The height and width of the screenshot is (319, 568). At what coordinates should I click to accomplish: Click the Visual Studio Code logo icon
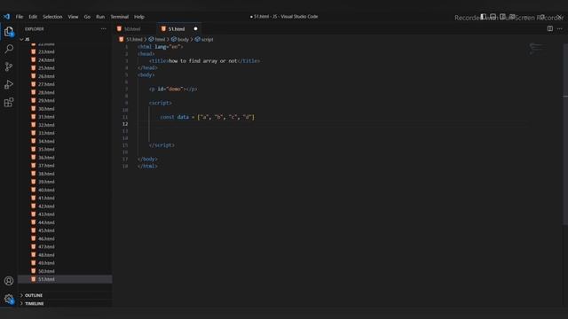click(x=6, y=17)
